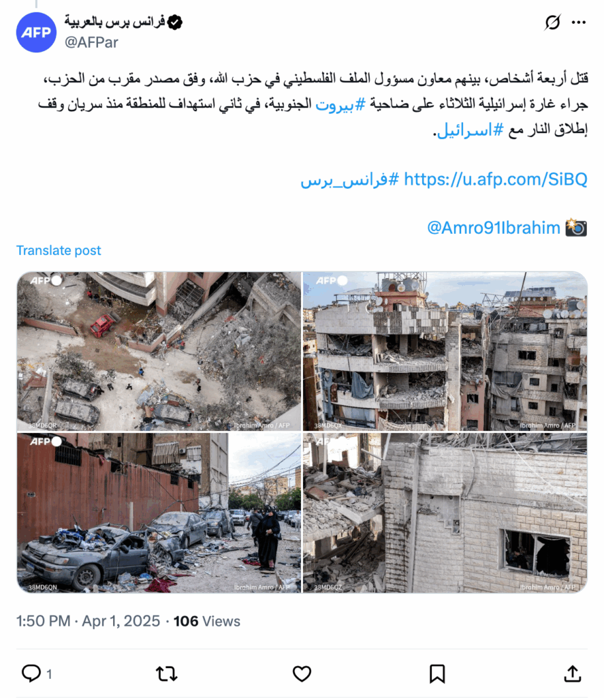604x698 pixels.
Task: Click Translate post link
Action: pos(59,250)
